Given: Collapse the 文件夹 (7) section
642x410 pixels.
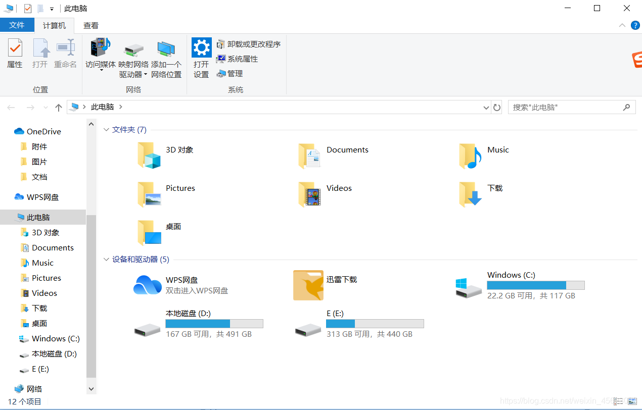Looking at the screenshot, I should pos(106,129).
